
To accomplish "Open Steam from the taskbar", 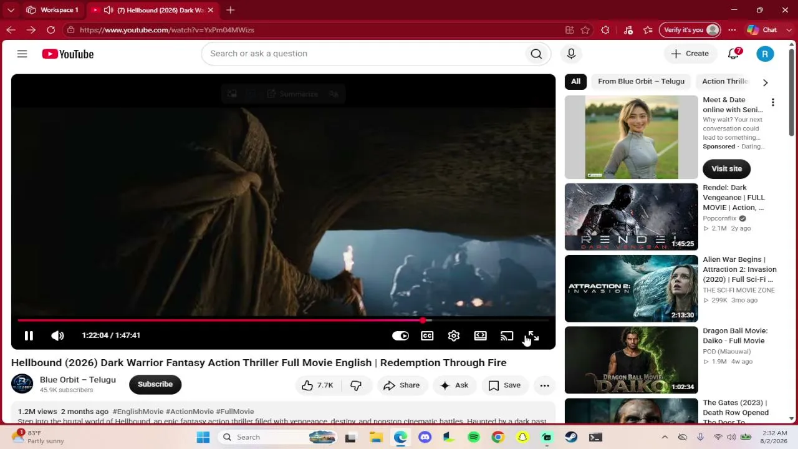I will pos(571,437).
